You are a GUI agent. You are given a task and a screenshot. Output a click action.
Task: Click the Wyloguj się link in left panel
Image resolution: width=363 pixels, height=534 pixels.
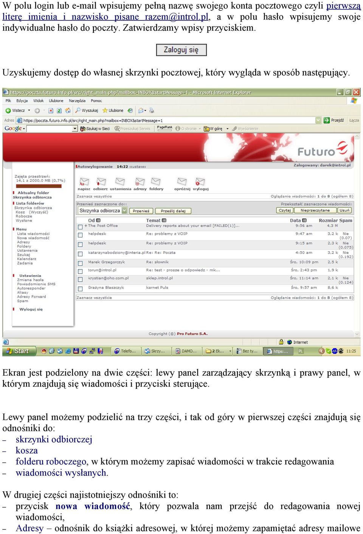[x=31, y=309]
